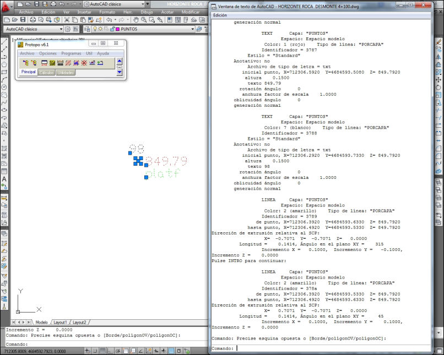This screenshot has width=444, height=355.
Task: Click the main window Comando command line
Action: (107, 344)
